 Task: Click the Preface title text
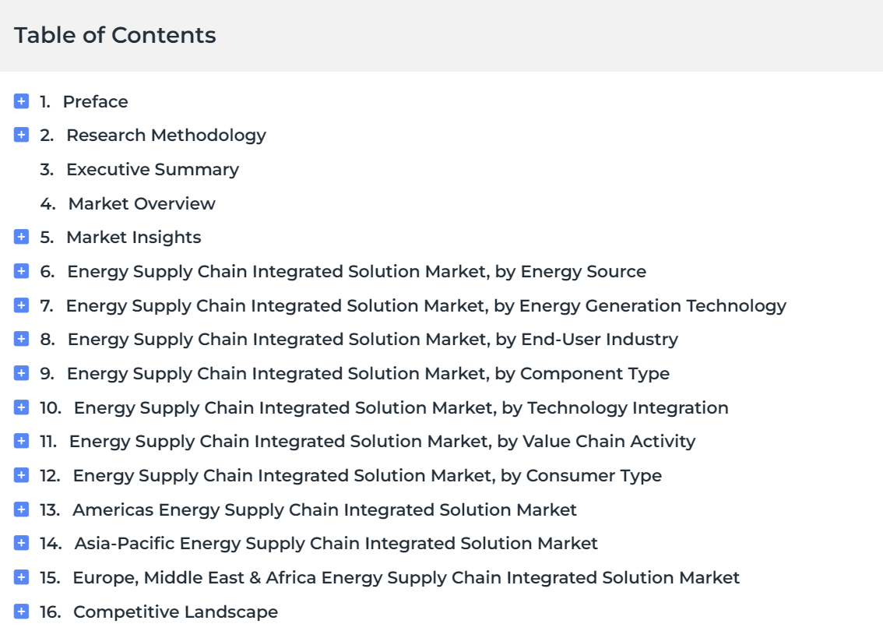(96, 102)
